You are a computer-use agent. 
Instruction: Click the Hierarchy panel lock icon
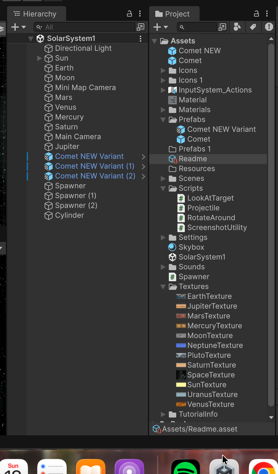click(129, 14)
